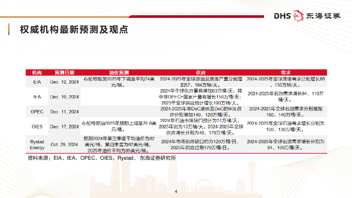Screen dimensions: 352x198
Task: Select OPEC supply cell mentioning 非DoC液体
Action: coord(201,112)
